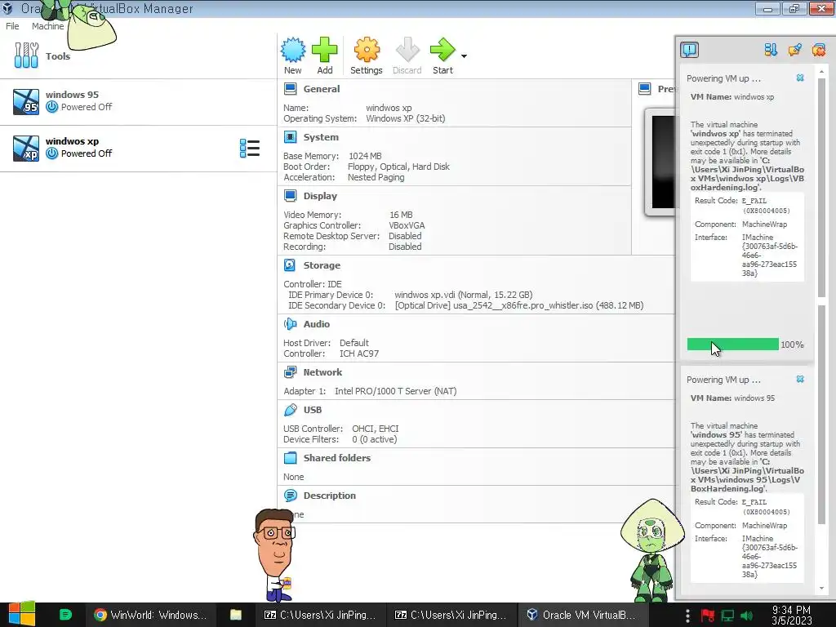Viewport: 836px width, 627px height.
Task: Click Audio Controller ICH AC97 value
Action: (359, 353)
